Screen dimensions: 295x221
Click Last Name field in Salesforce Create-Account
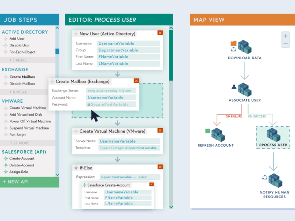(x=128, y=203)
